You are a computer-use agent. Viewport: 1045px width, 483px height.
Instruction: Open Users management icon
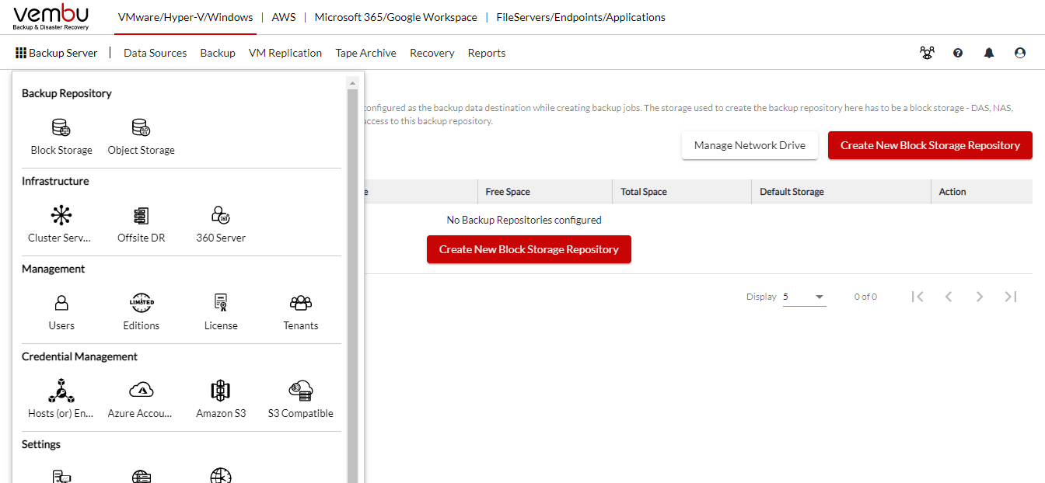pos(61,303)
